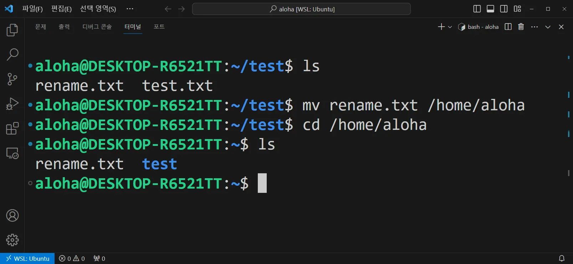Image resolution: width=573 pixels, height=264 pixels.
Task: Split the terminal pane
Action: click(508, 27)
